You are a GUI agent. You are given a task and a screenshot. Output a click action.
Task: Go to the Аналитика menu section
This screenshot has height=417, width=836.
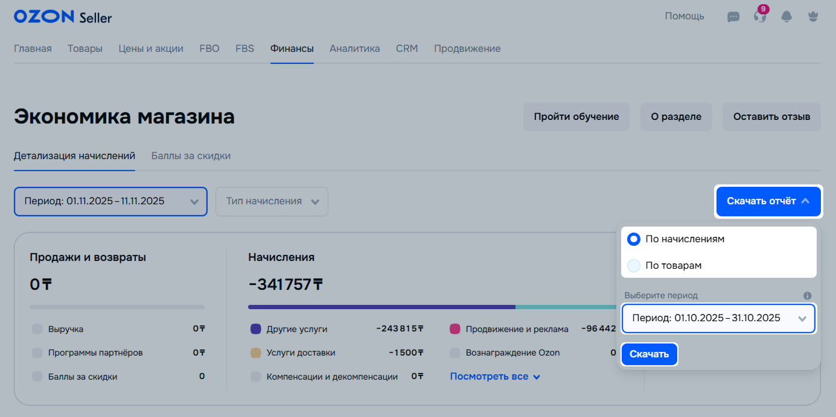(x=354, y=49)
